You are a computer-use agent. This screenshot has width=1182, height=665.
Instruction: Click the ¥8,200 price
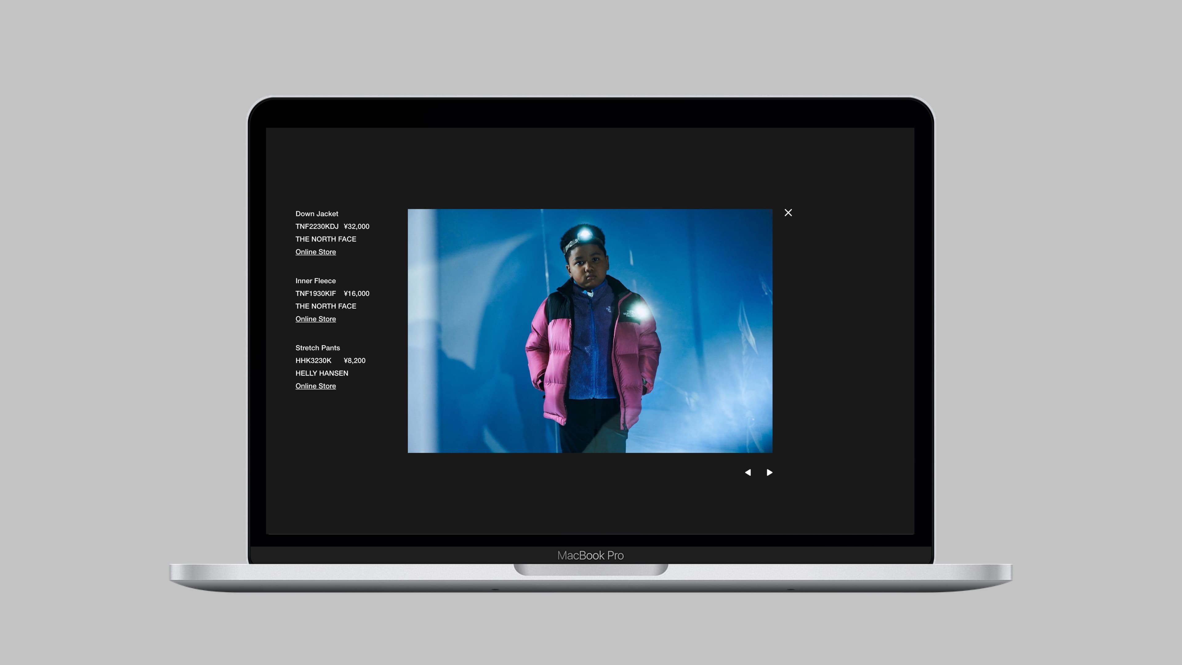tap(354, 360)
